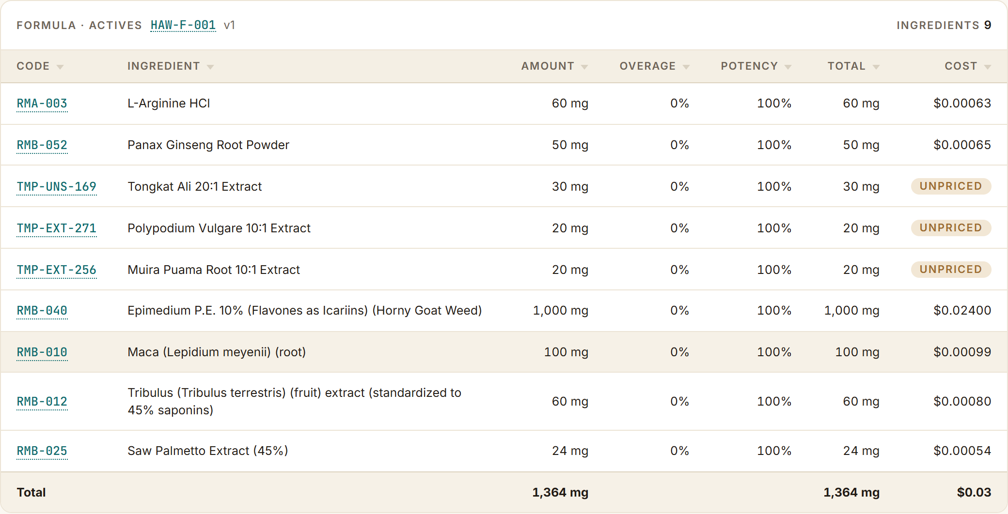Sort by the CODE column arrow
The width and height of the screenshot is (1008, 514).
(x=60, y=67)
